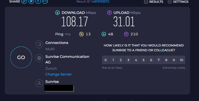Rate recommendation 1
The height and width of the screenshot is (101, 199).
pos(113,60)
